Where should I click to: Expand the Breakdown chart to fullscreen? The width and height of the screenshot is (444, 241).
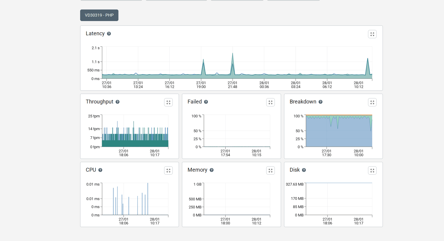click(x=372, y=102)
